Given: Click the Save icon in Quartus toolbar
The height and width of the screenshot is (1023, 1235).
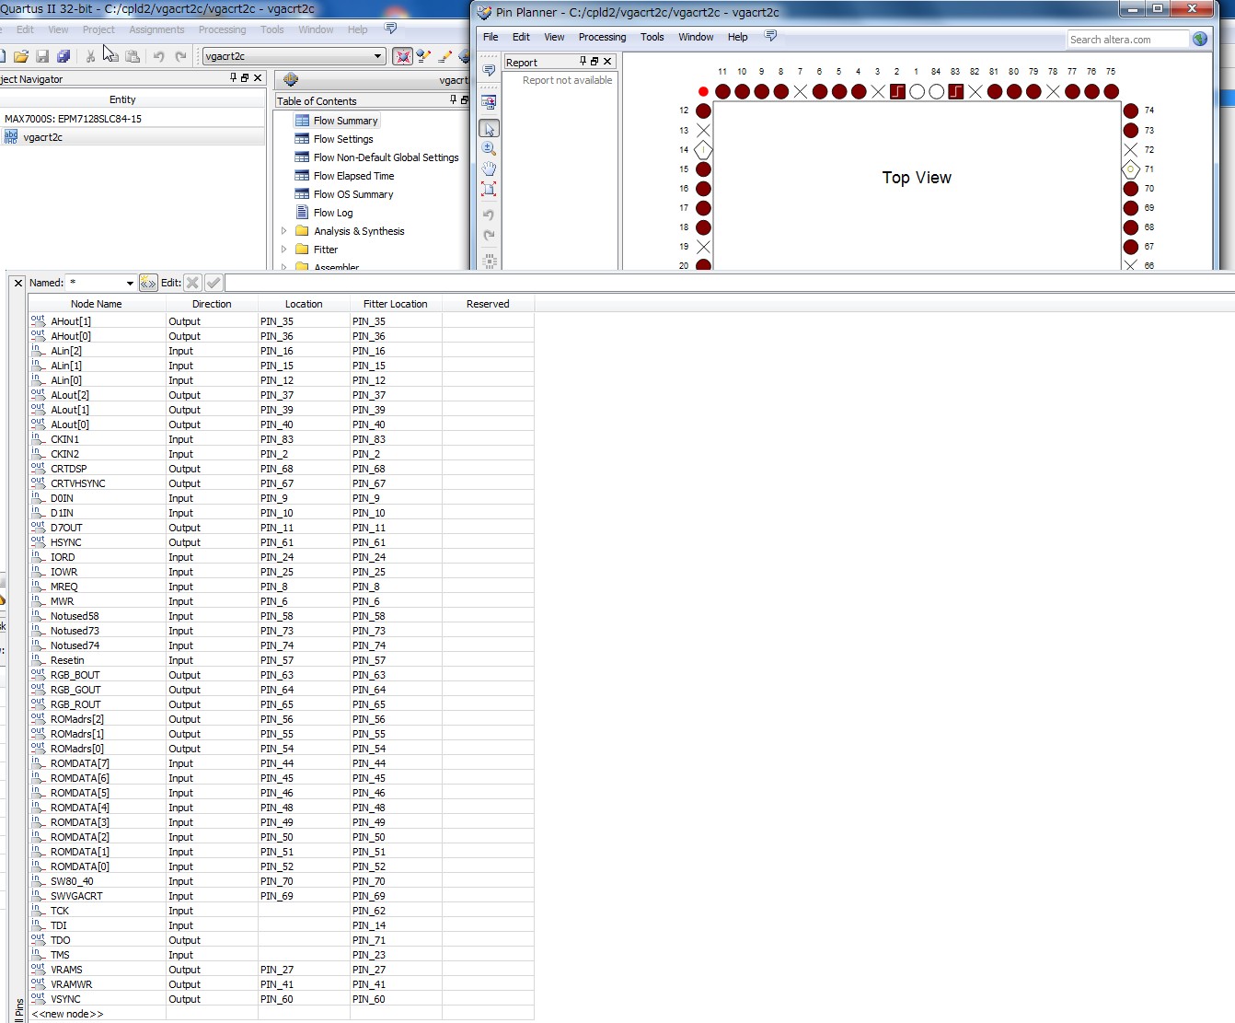Looking at the screenshot, I should pos(42,56).
